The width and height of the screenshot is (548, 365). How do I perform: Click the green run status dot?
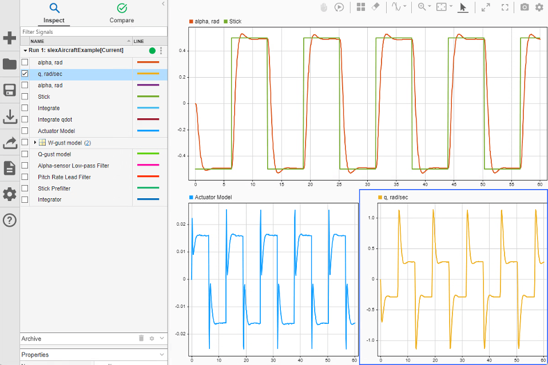coord(152,51)
